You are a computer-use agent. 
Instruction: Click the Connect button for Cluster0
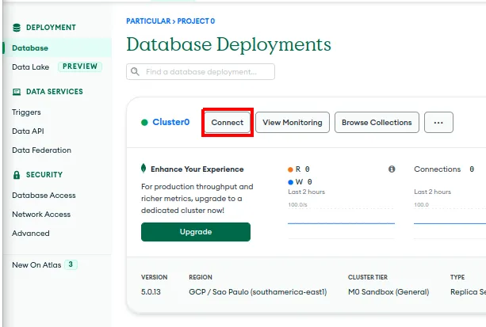coord(228,122)
